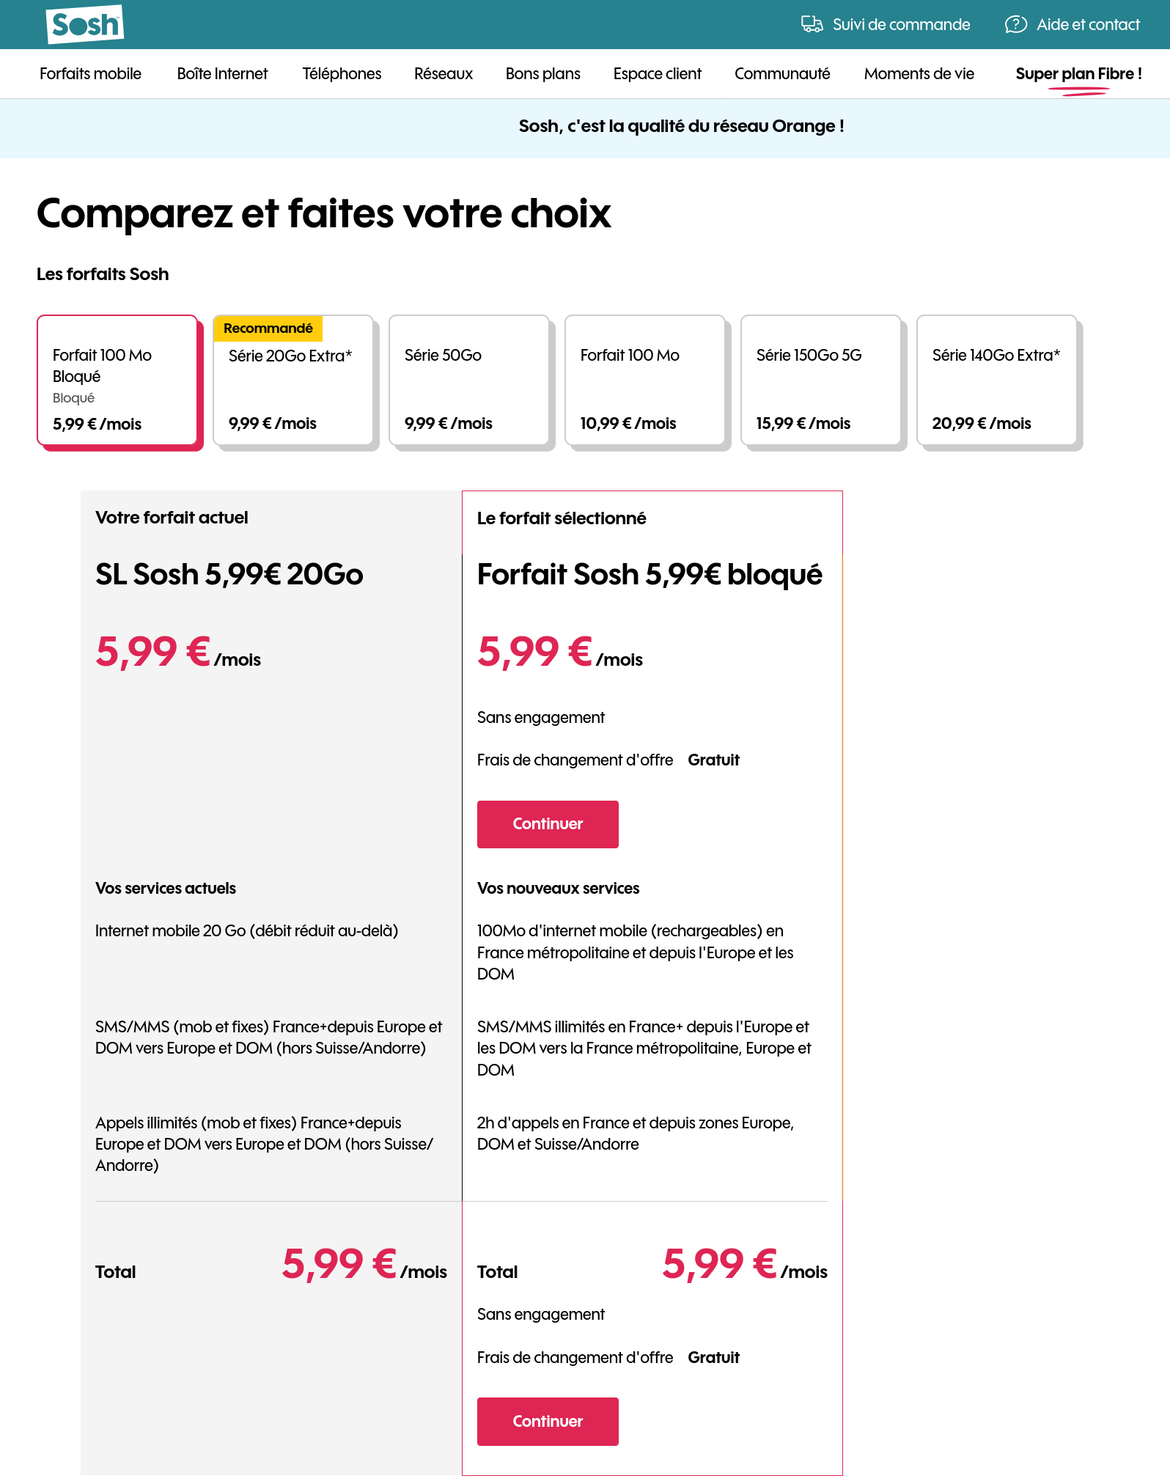The image size is (1170, 1484).
Task: Open Bons plans menu item
Action: click(543, 74)
